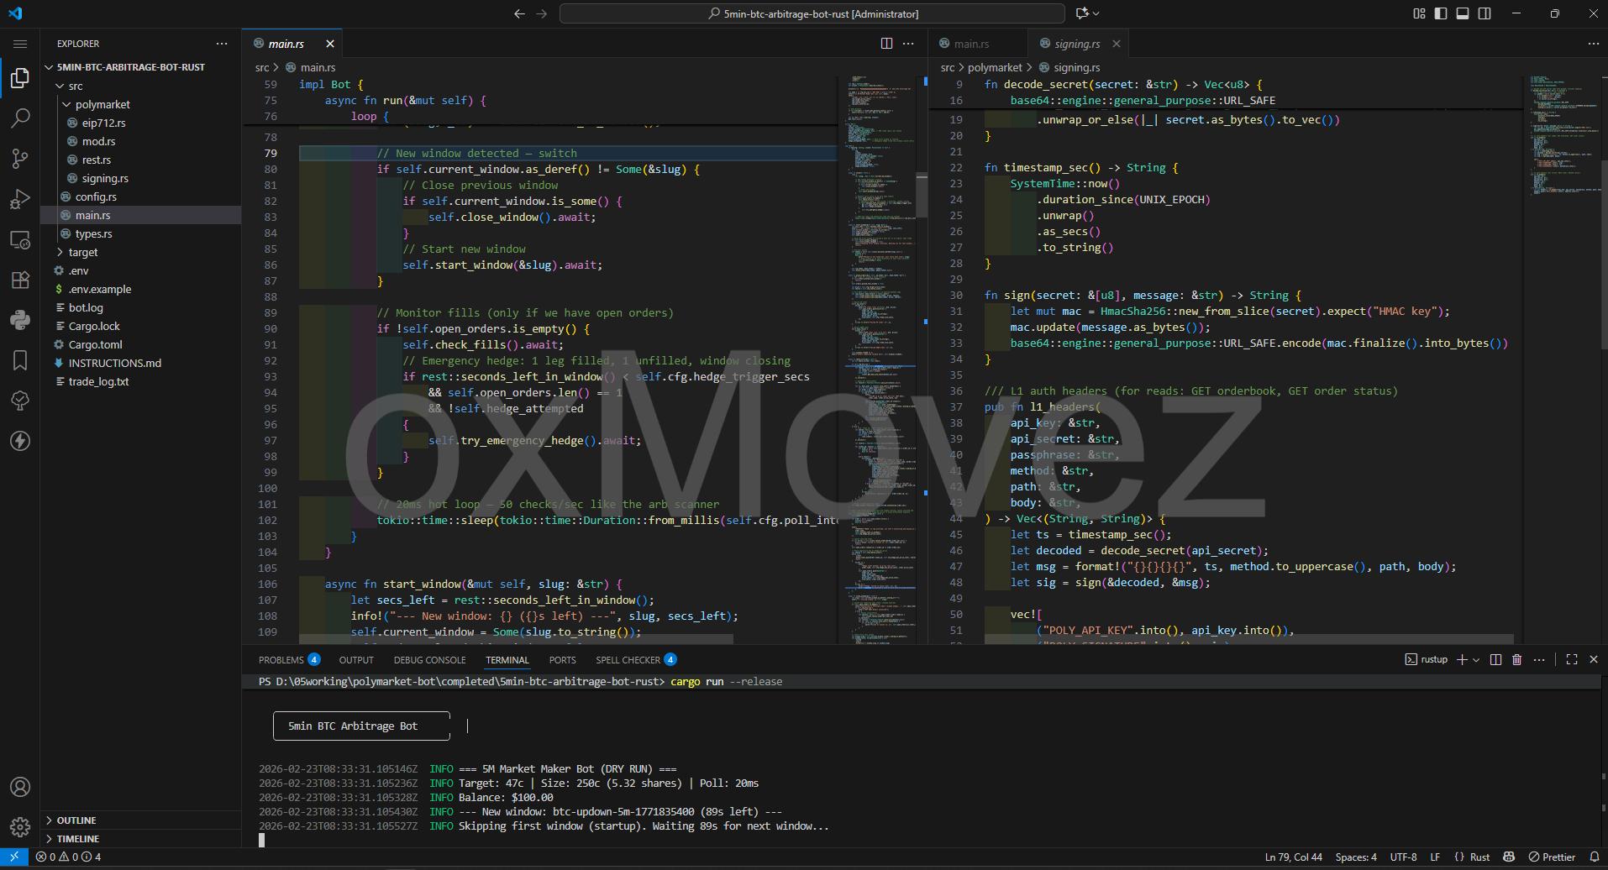Screen dimensions: 1608x870
Task: Switch to the OUTPUT panel tab
Action: [x=356, y=660]
